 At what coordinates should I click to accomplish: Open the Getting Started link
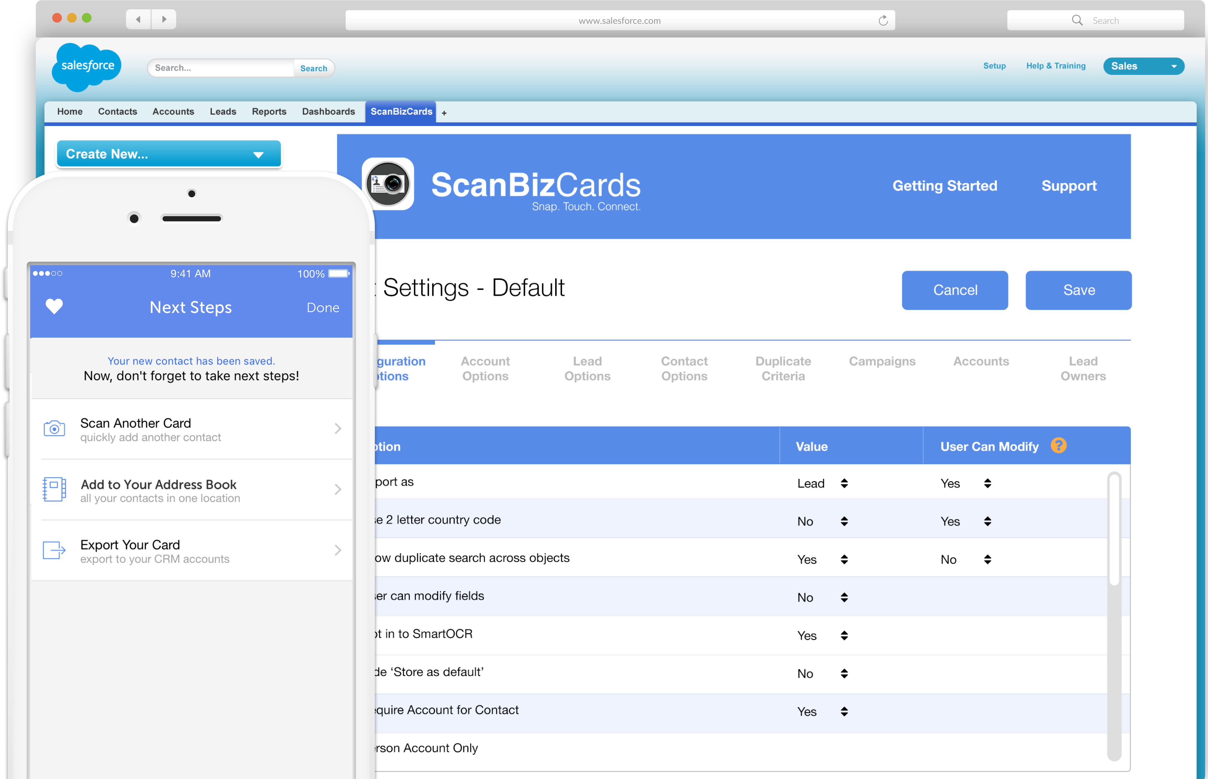click(x=944, y=186)
